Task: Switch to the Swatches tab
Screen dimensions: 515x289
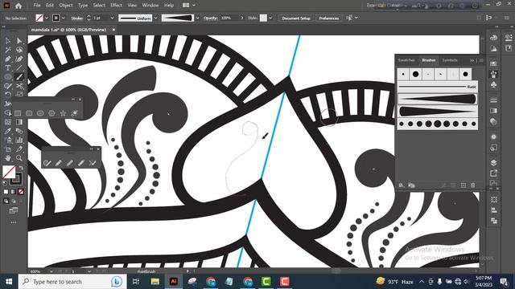Action: coord(406,60)
